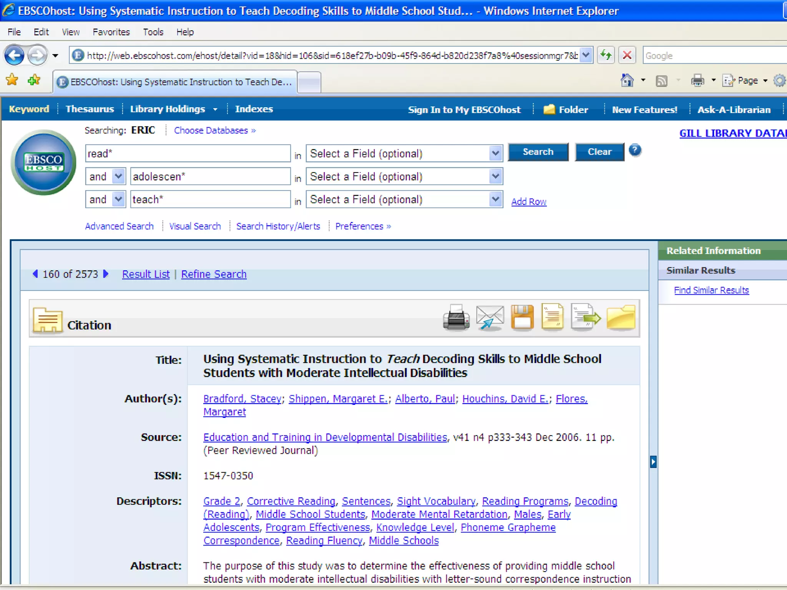Click the Print citation icon

[456, 318]
